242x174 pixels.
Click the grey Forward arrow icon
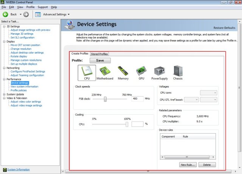[x=26, y=14]
